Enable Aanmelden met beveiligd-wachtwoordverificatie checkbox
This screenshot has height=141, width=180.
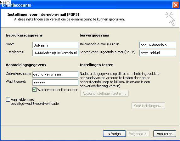(8, 99)
